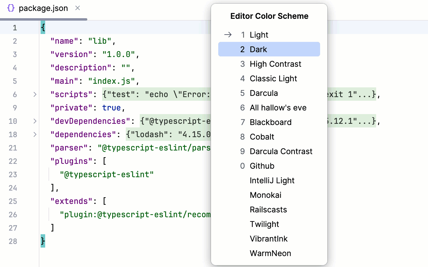Click the folded scripts code region
This screenshot has width=428, height=267.
pyautogui.click(x=156, y=94)
